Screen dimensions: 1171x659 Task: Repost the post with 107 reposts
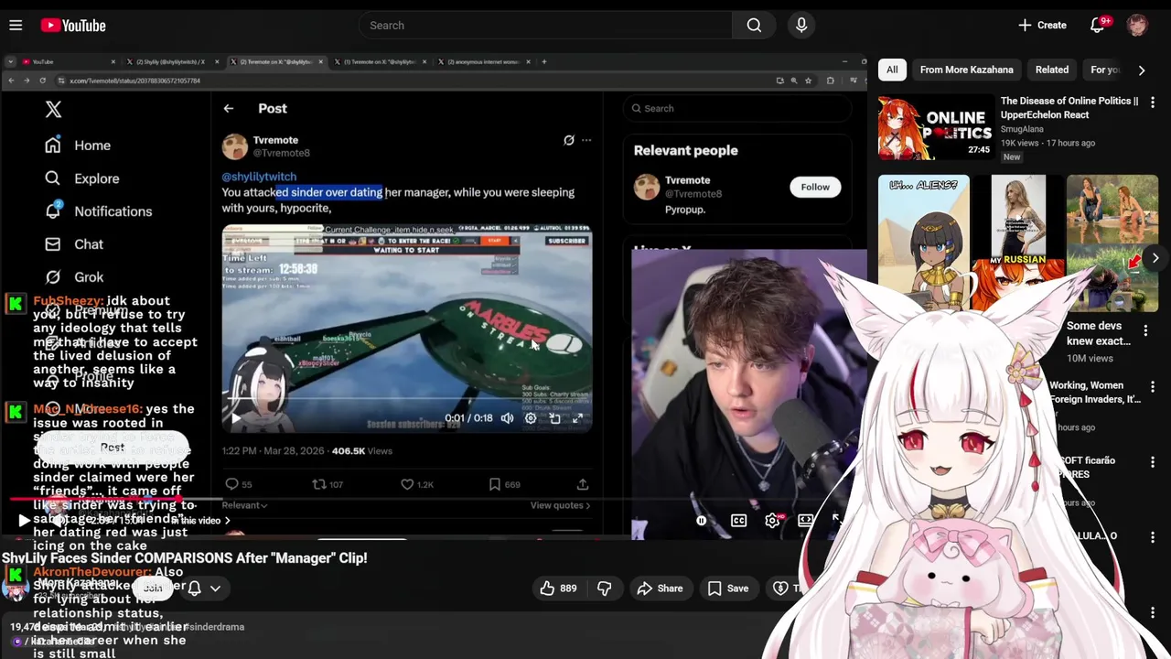(328, 484)
